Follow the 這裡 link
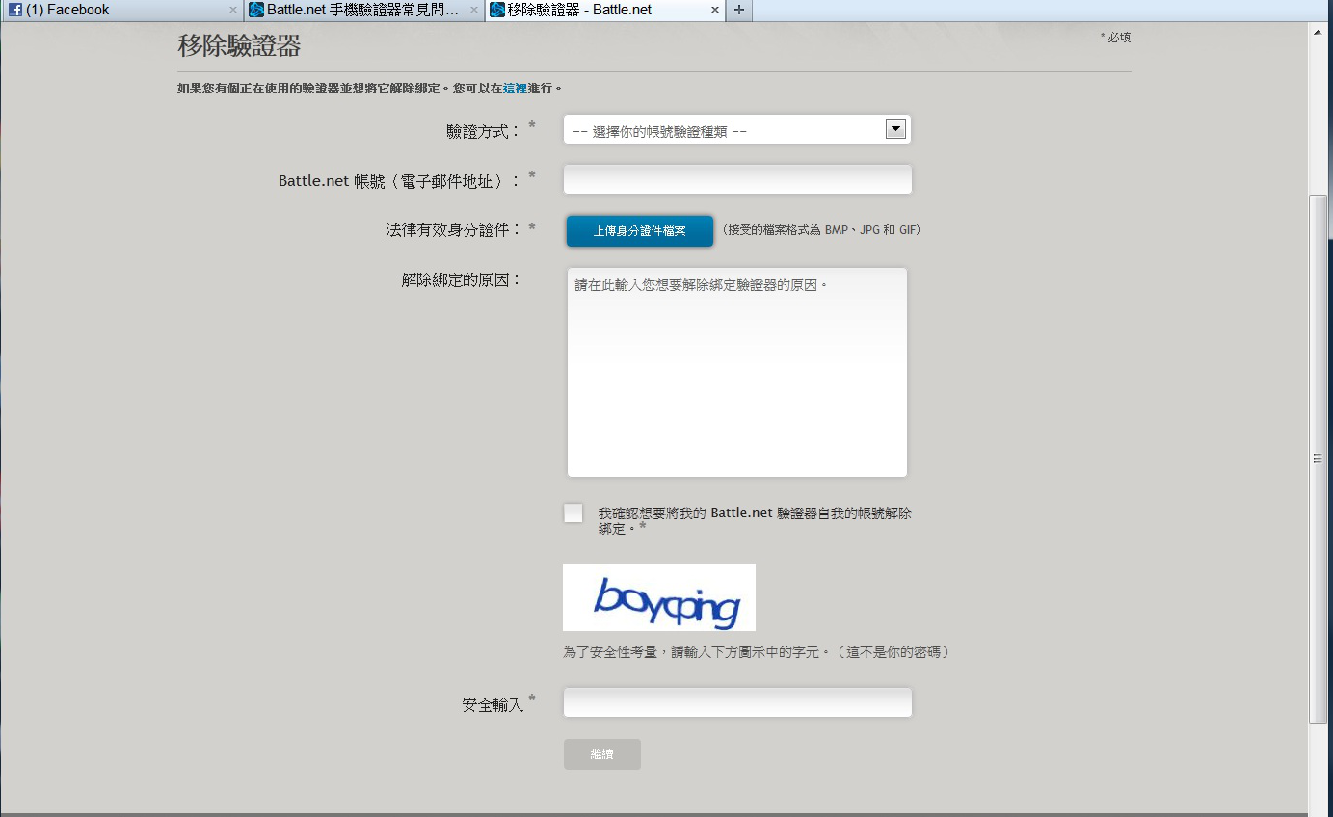 point(516,89)
